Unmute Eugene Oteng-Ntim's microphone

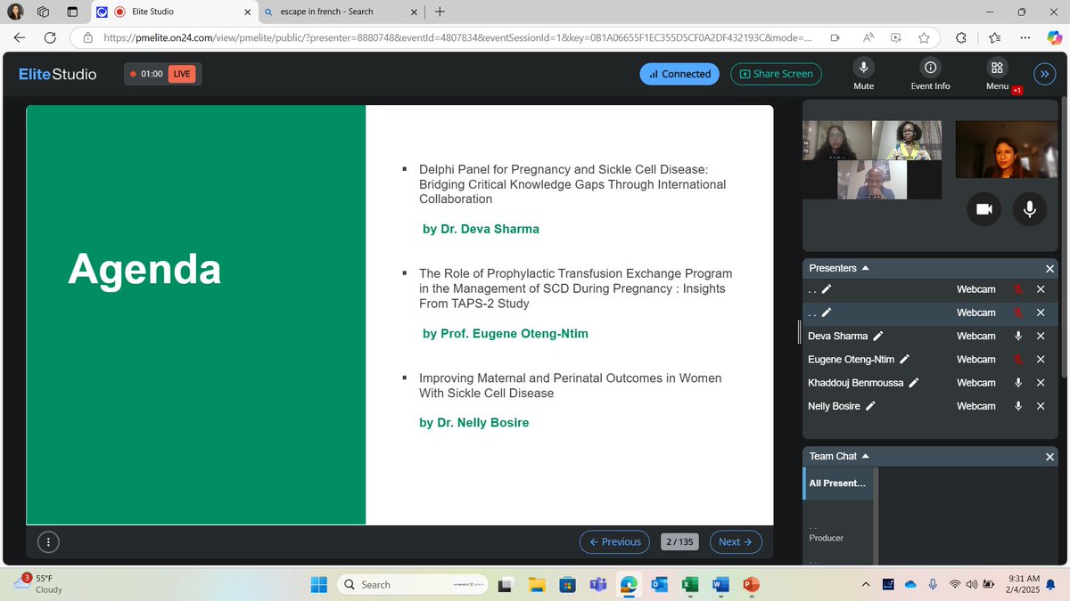(x=1017, y=359)
